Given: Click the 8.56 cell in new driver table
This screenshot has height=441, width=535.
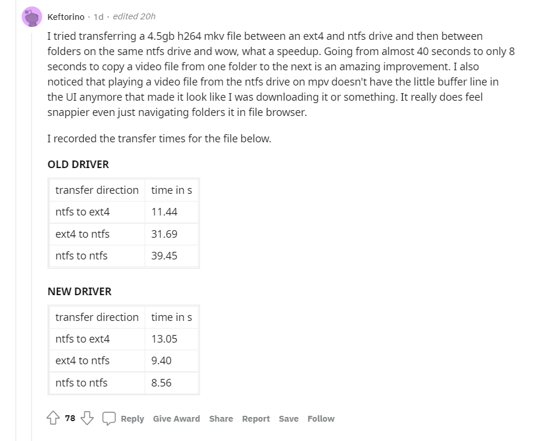Looking at the screenshot, I should (162, 383).
